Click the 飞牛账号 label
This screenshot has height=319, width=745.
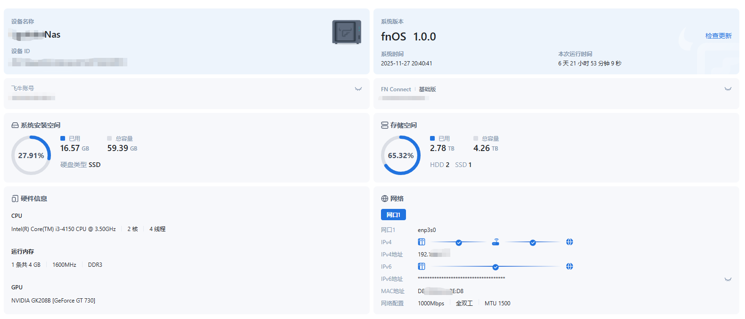tap(23, 88)
